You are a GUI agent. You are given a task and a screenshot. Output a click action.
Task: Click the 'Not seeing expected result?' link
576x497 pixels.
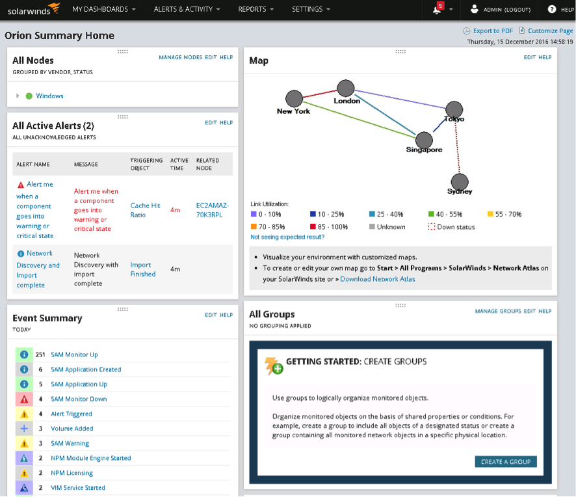[287, 237]
